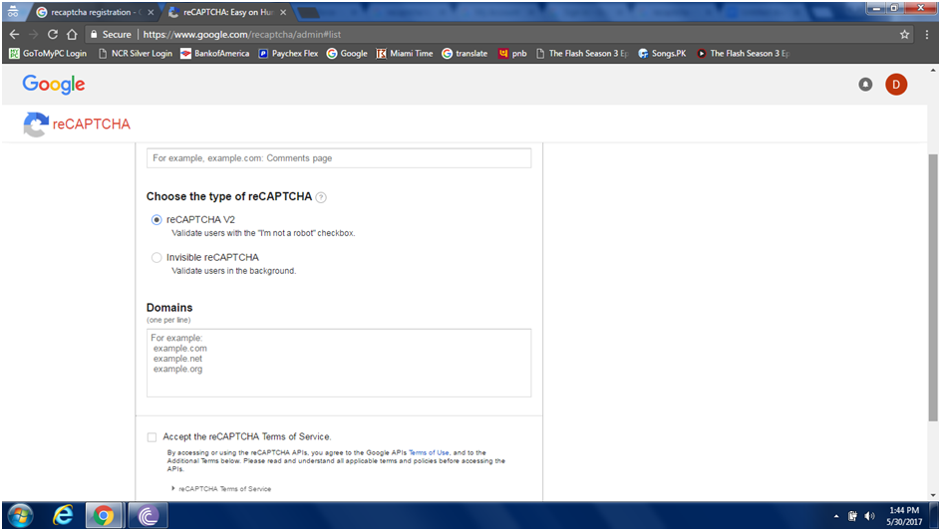Open the Windows Start menu
The height and width of the screenshot is (531, 941).
click(x=20, y=516)
